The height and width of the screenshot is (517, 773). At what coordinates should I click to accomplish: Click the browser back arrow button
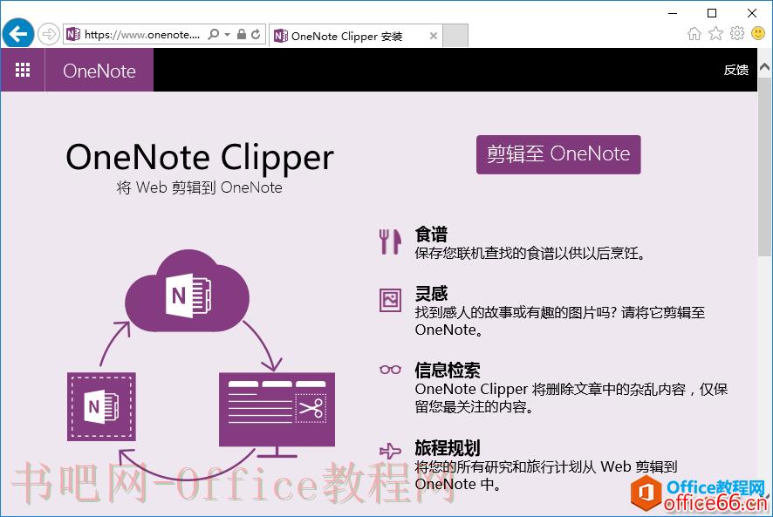coord(18,34)
